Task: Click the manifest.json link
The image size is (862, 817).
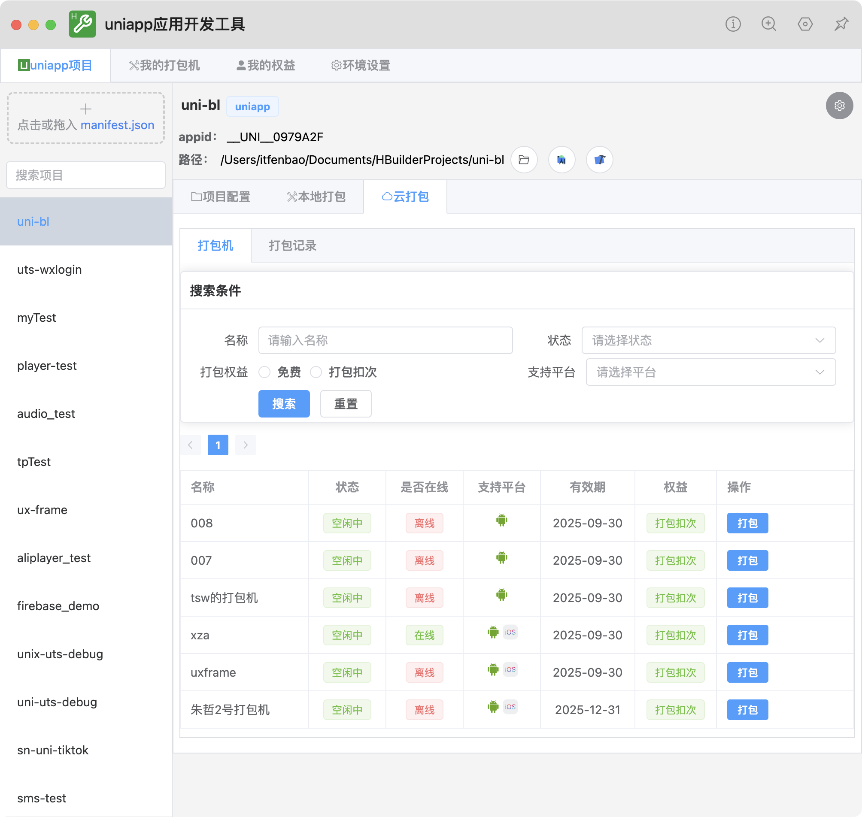Action: click(117, 125)
